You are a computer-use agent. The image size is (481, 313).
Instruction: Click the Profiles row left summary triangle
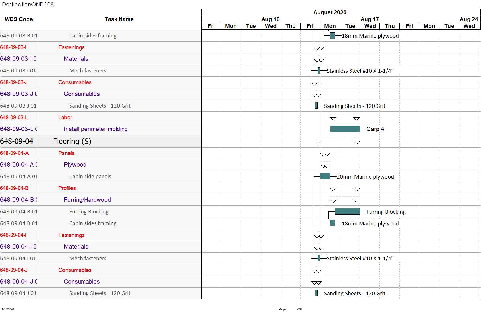click(333, 189)
